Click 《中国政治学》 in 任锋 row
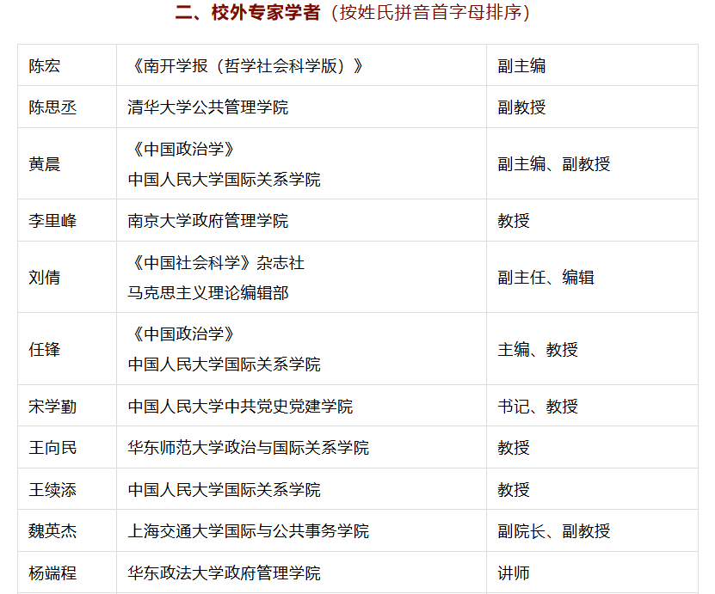Image resolution: width=715 pixels, height=594 pixels. 184,334
